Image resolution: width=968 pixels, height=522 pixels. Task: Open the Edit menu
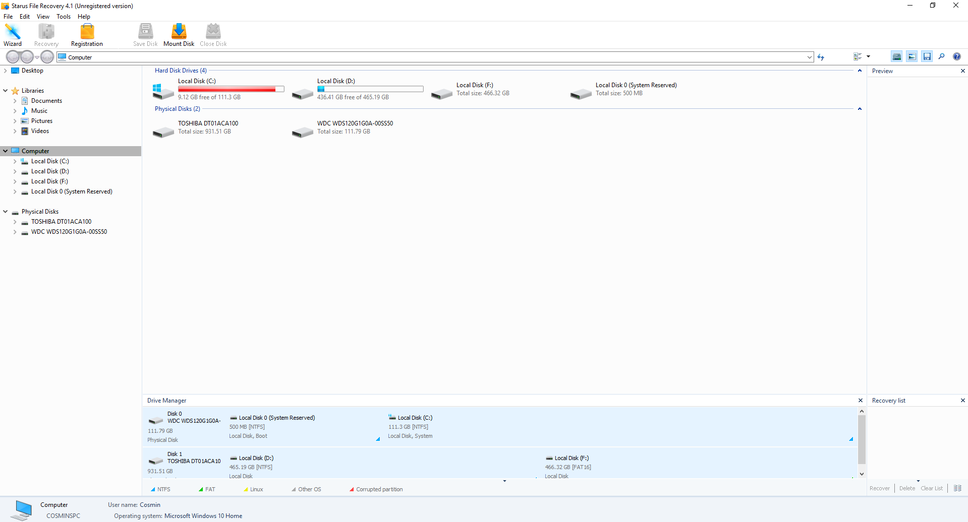25,17
